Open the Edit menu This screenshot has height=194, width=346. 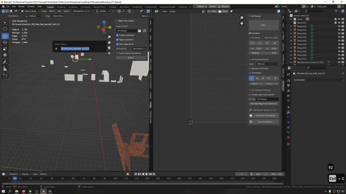(14, 6)
